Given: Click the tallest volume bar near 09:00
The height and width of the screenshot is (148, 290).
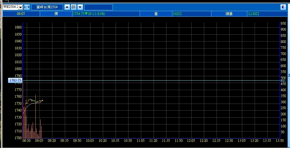Looking at the screenshot, I should 35,118.
